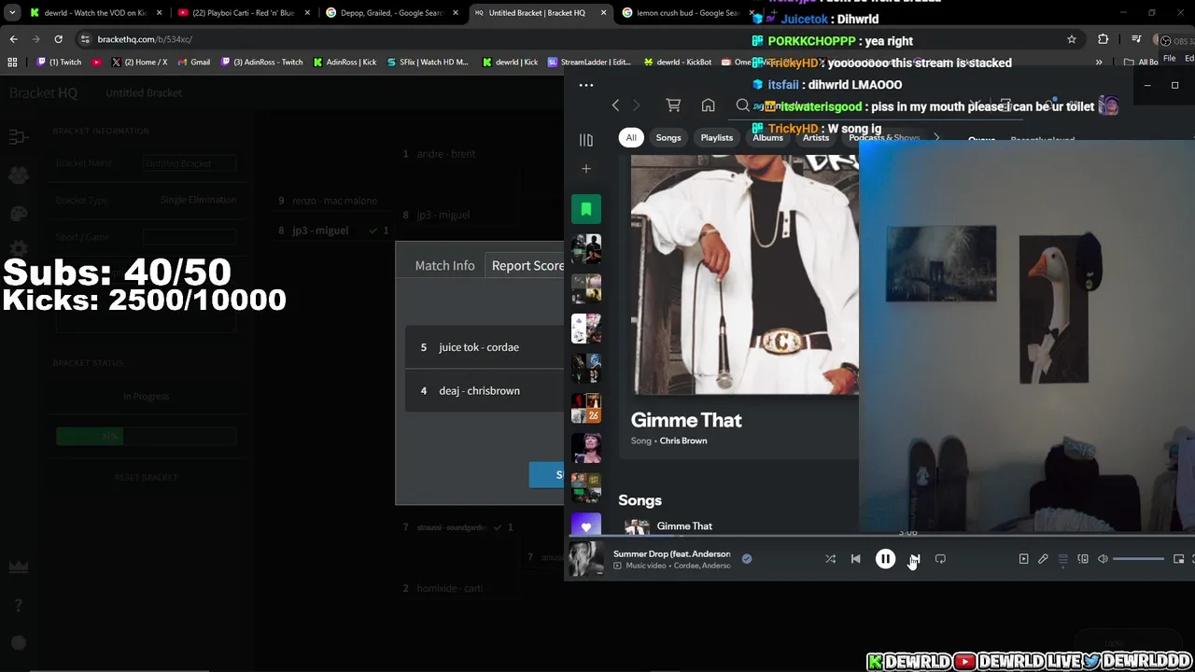Viewport: 1195px width, 672px height.
Task: Open Spotify miniplayer icon
Action: 1178,559
